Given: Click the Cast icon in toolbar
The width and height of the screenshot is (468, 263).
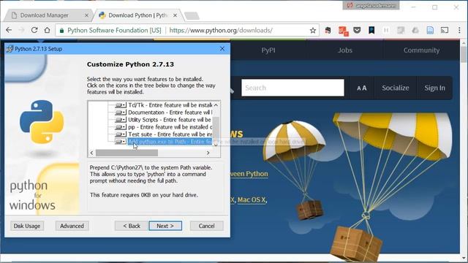Looking at the screenshot, I should pyautogui.click(x=445, y=30).
